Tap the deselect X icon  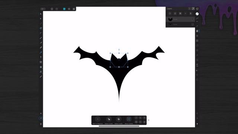(x=41, y=113)
